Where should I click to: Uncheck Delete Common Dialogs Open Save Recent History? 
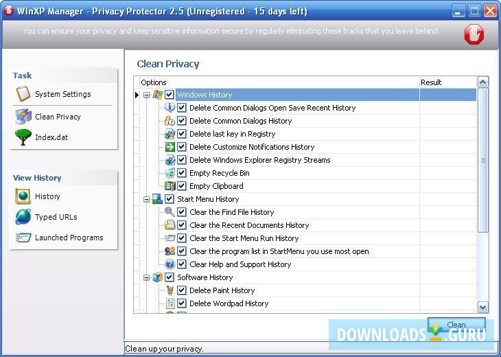pyautogui.click(x=181, y=108)
